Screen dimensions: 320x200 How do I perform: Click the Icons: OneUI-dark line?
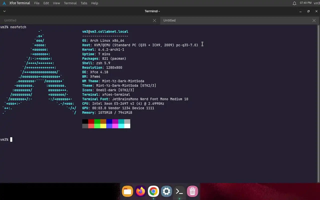pyautogui.click(x=108, y=90)
